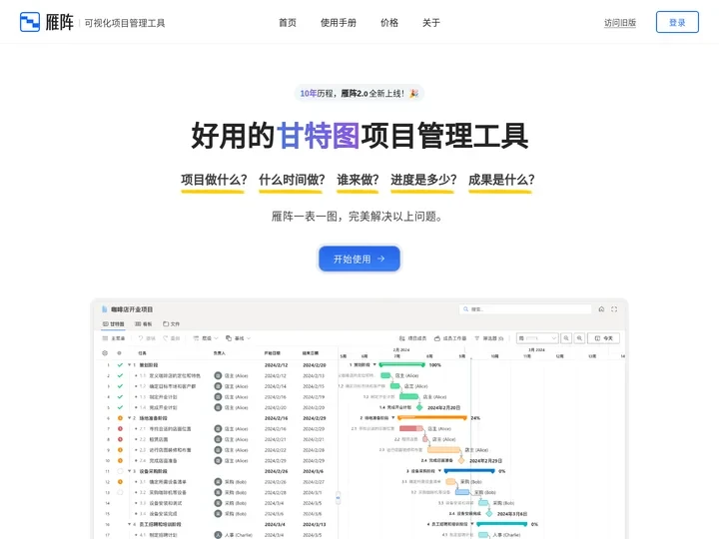Collapse the 3 设备采购阶段 row

(129, 471)
